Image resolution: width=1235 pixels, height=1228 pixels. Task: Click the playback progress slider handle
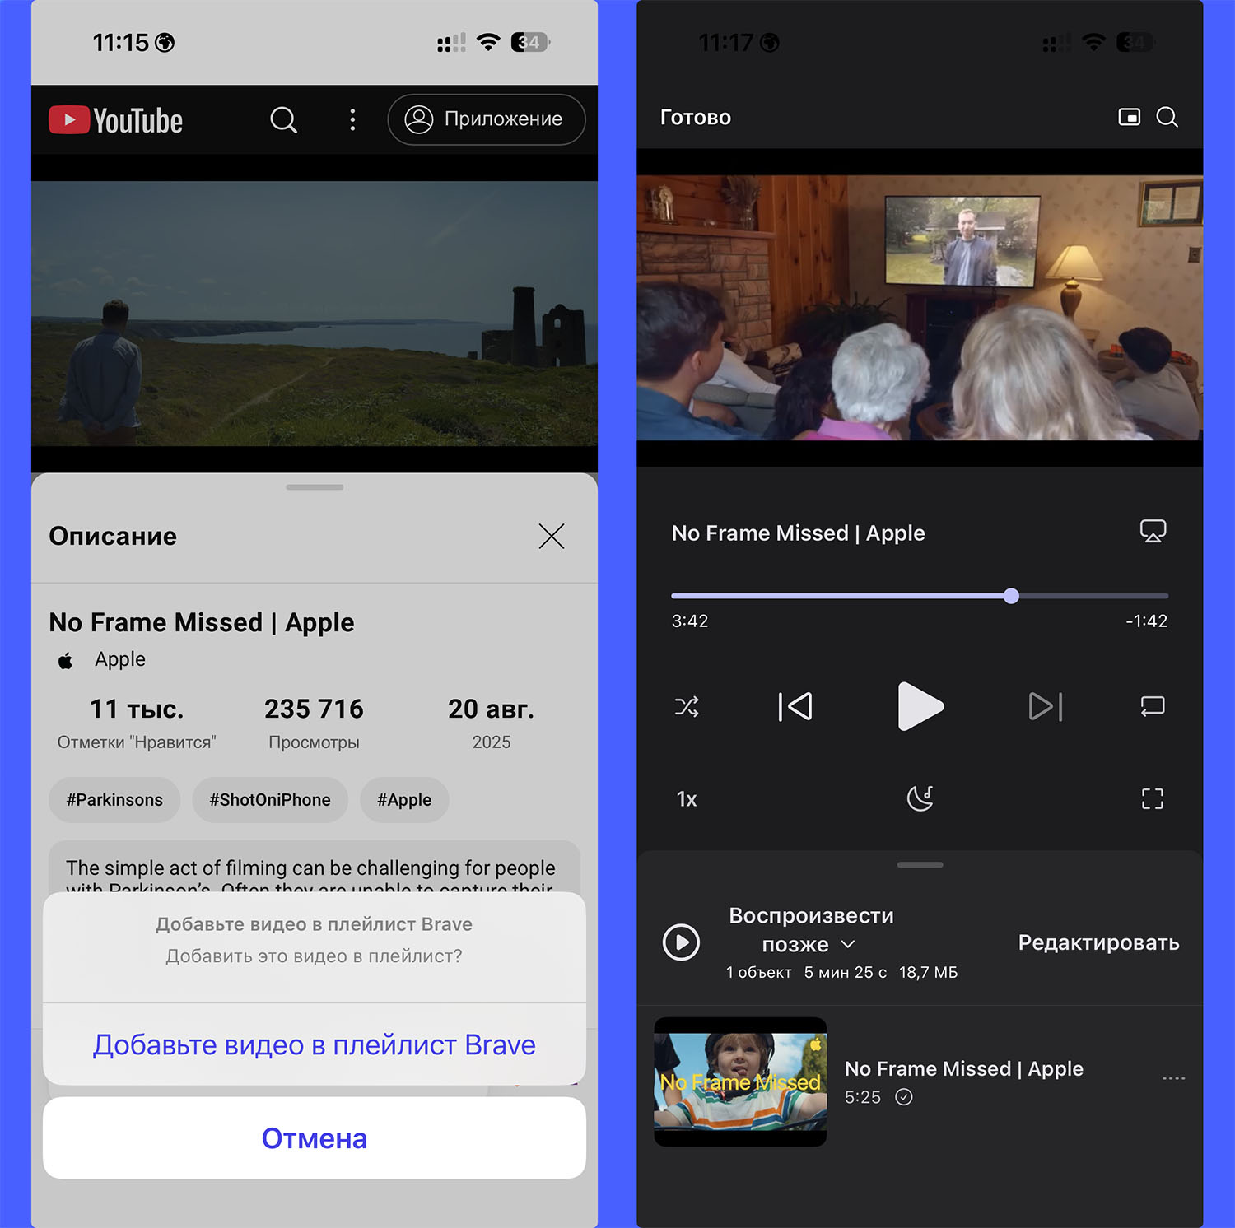point(1011,596)
